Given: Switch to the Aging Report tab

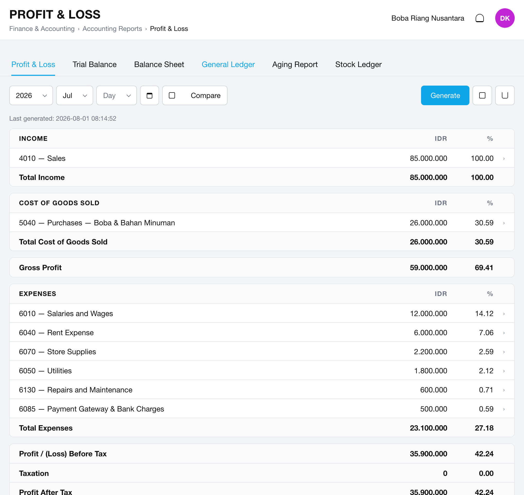Looking at the screenshot, I should coord(295,64).
